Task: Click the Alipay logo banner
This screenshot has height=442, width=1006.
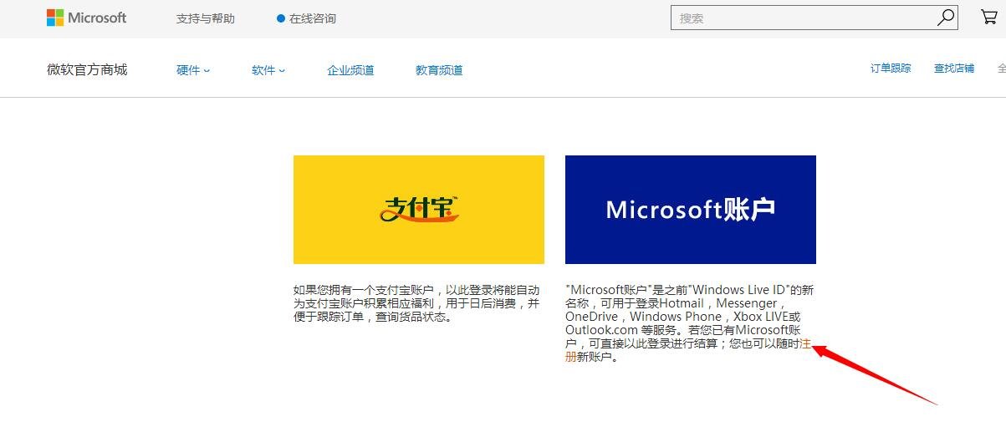Action: point(418,209)
